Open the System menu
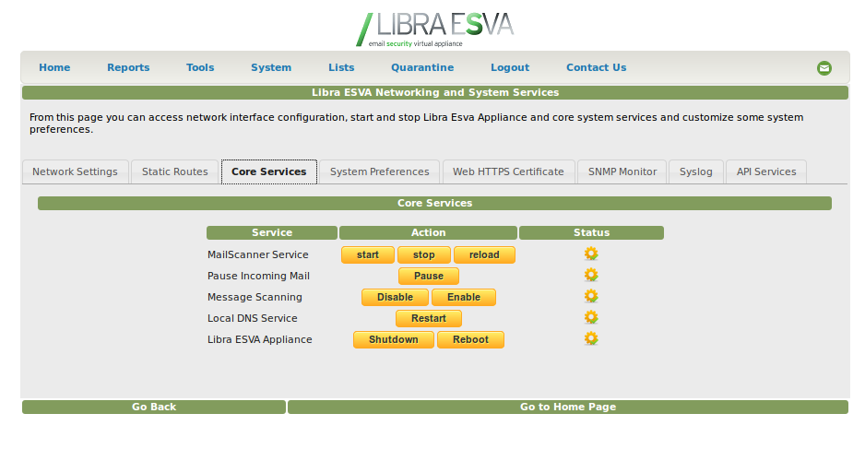This screenshot has height=449, width=865. (271, 67)
